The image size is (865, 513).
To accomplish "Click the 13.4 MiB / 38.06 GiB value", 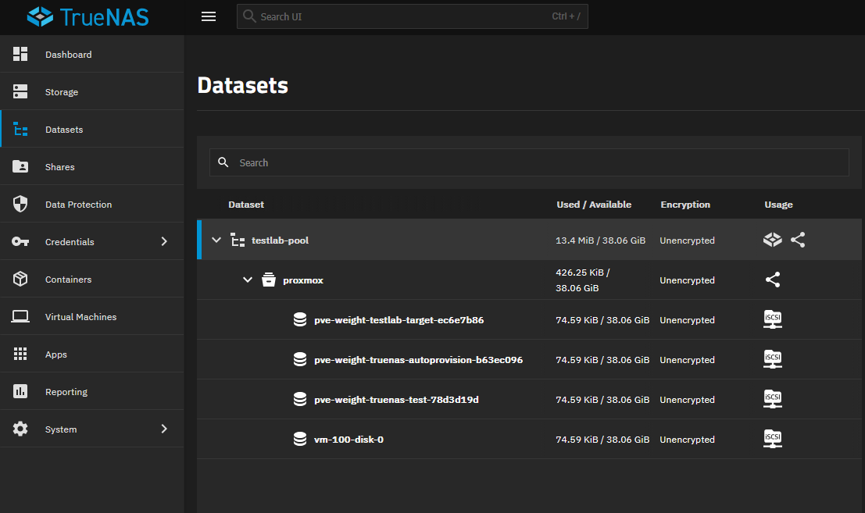I will [x=600, y=240].
